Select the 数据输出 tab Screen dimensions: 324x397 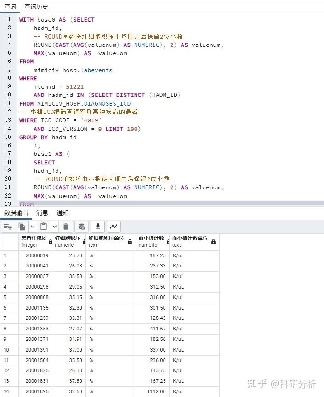[x=16, y=213]
